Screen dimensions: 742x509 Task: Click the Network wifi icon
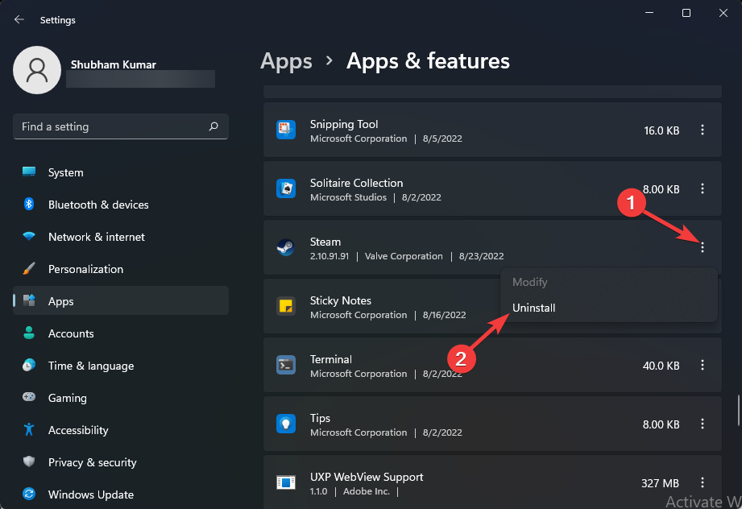point(29,237)
